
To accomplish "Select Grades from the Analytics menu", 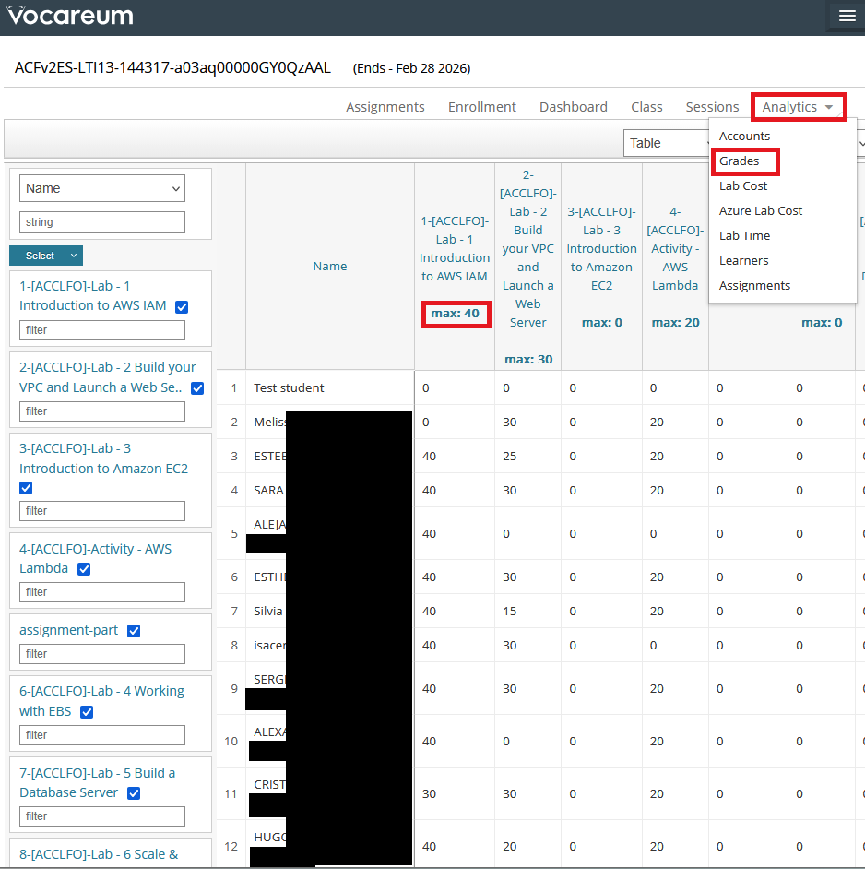I will (740, 161).
